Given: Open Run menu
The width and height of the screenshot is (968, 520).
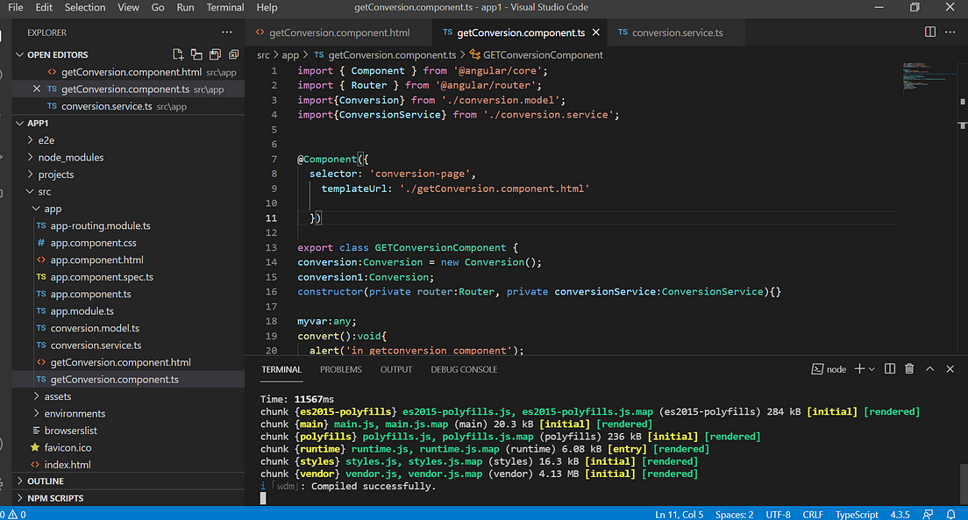Looking at the screenshot, I should (x=185, y=7).
